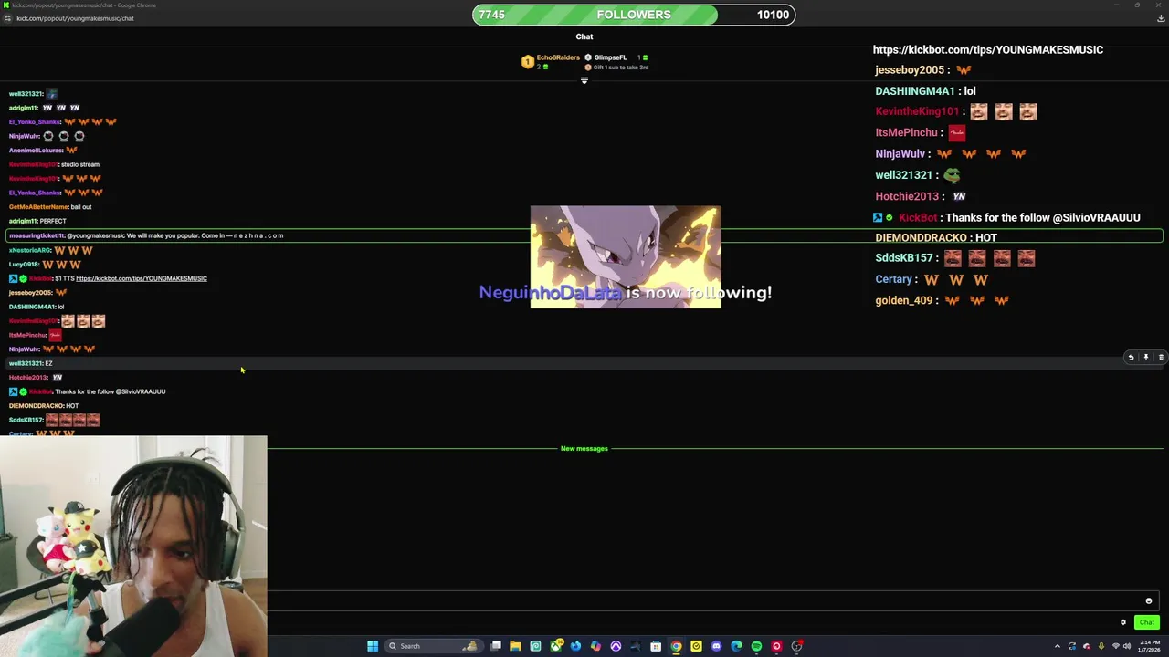
Task: Open the Xbox app on the taskbar
Action: coord(555,646)
